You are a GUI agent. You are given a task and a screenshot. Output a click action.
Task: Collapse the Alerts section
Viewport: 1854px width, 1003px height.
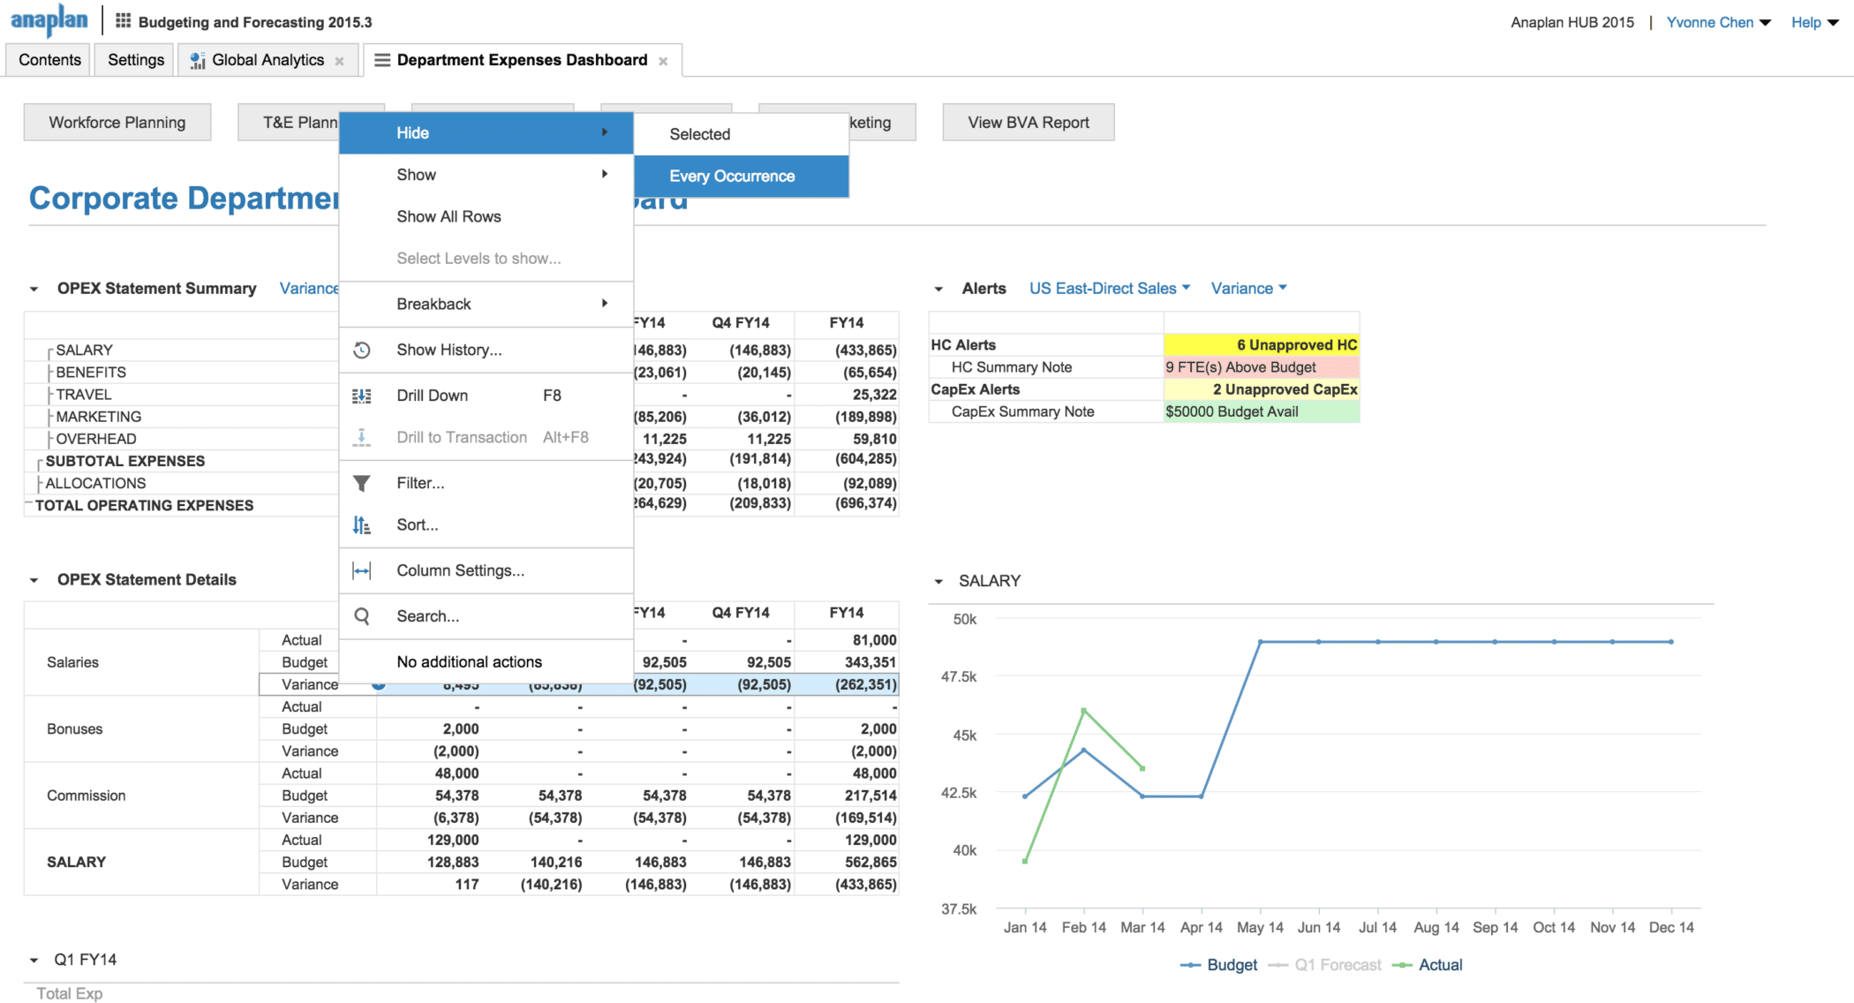[x=938, y=289]
